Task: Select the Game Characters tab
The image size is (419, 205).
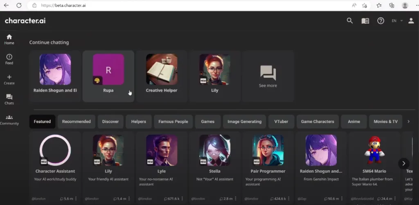Action: [318, 122]
